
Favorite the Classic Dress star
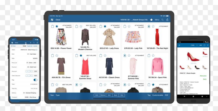pos(105,55)
